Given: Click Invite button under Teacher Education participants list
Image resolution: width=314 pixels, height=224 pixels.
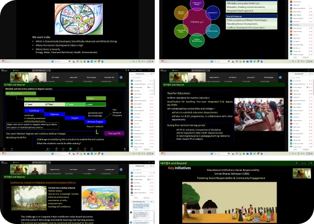Looking at the screenshot, I should [296, 150].
